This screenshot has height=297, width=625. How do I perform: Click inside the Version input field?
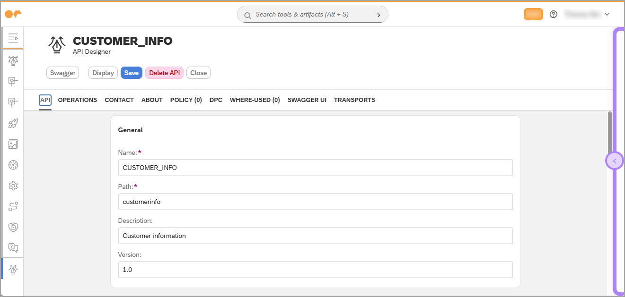tap(315, 270)
